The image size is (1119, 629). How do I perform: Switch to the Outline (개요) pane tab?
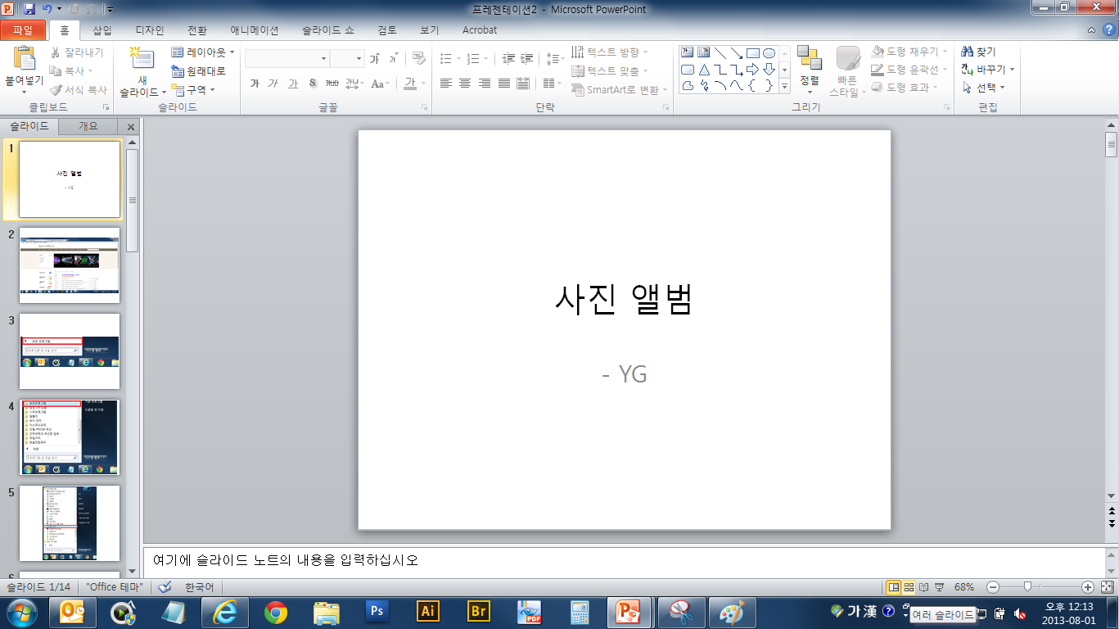tap(88, 126)
